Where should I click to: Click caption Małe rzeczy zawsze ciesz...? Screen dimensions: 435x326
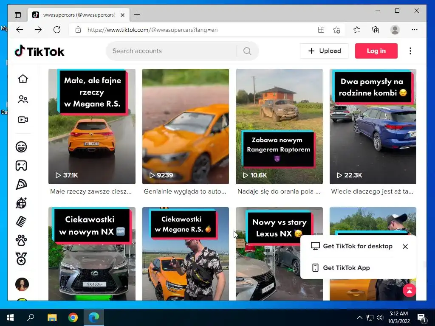coord(91,191)
